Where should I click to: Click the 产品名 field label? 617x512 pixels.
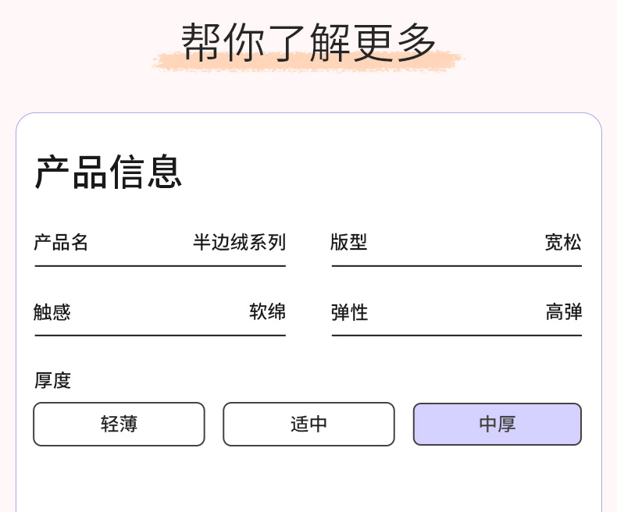(x=61, y=243)
